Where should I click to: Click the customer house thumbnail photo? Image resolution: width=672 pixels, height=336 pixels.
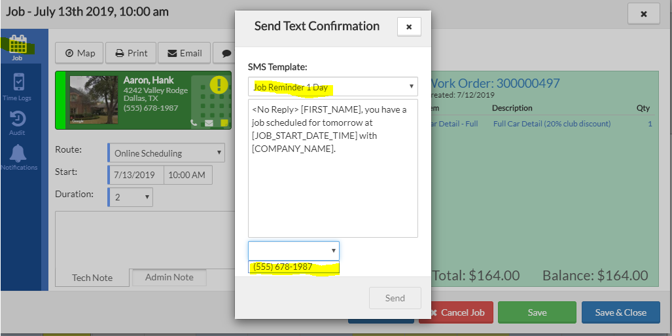[x=94, y=100]
